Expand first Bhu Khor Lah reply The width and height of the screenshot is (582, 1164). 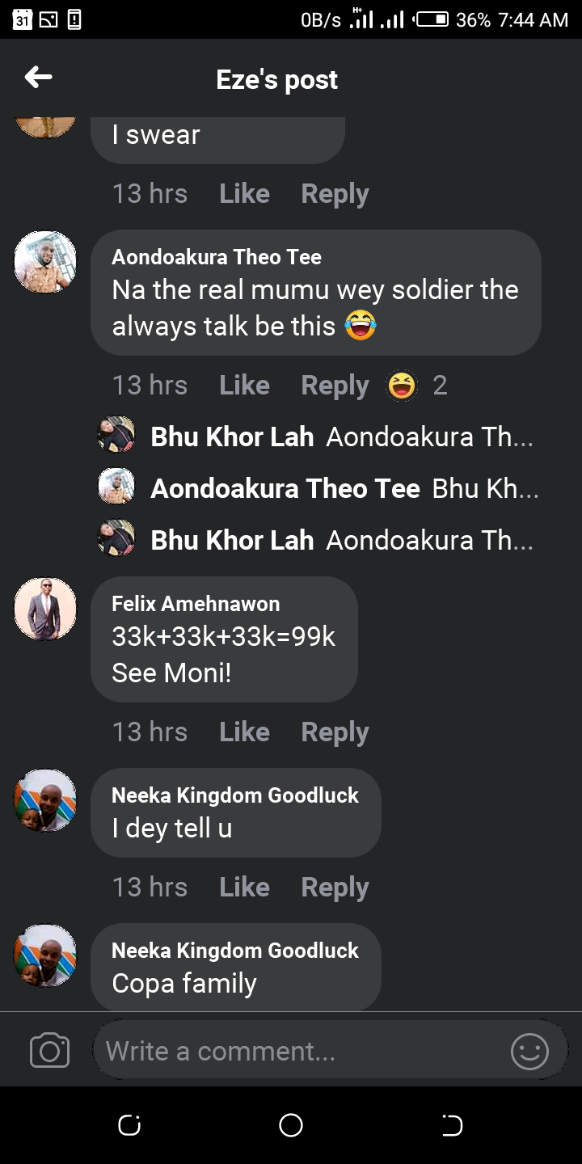tap(342, 437)
